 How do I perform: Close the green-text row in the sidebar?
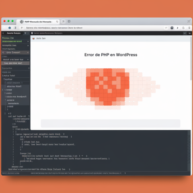[x=28, y=41]
